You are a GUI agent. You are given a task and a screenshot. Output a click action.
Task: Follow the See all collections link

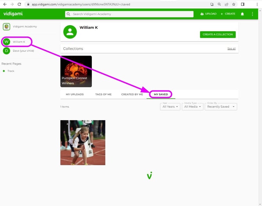(231, 49)
